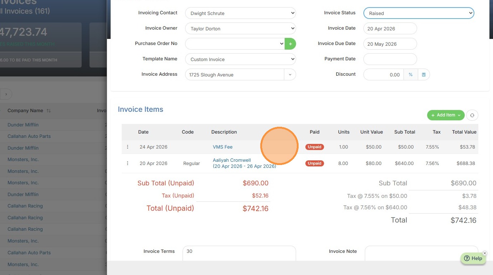
Task: Click the Sub Total (Unpaid) label
Action: point(166,183)
